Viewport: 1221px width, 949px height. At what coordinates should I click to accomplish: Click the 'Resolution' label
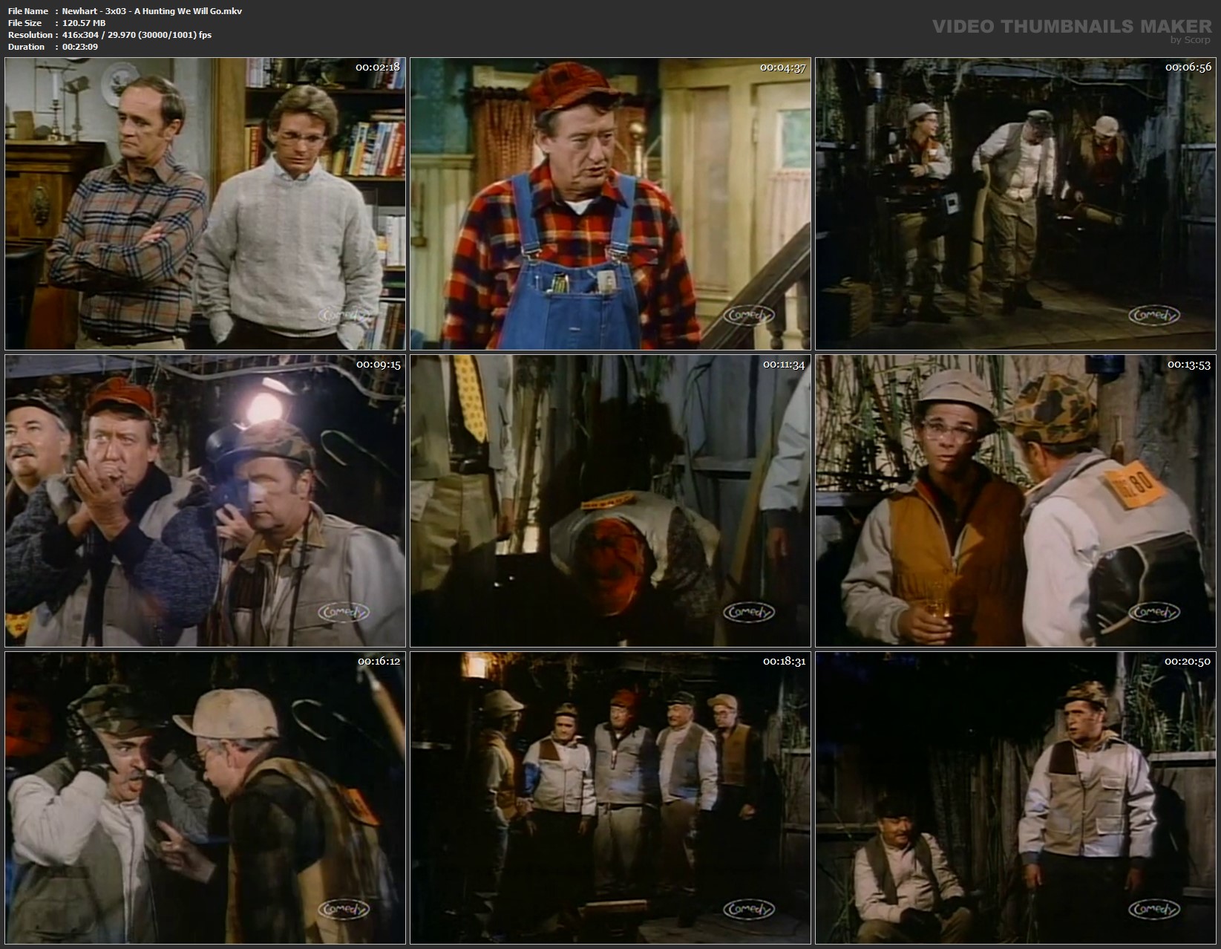point(30,35)
